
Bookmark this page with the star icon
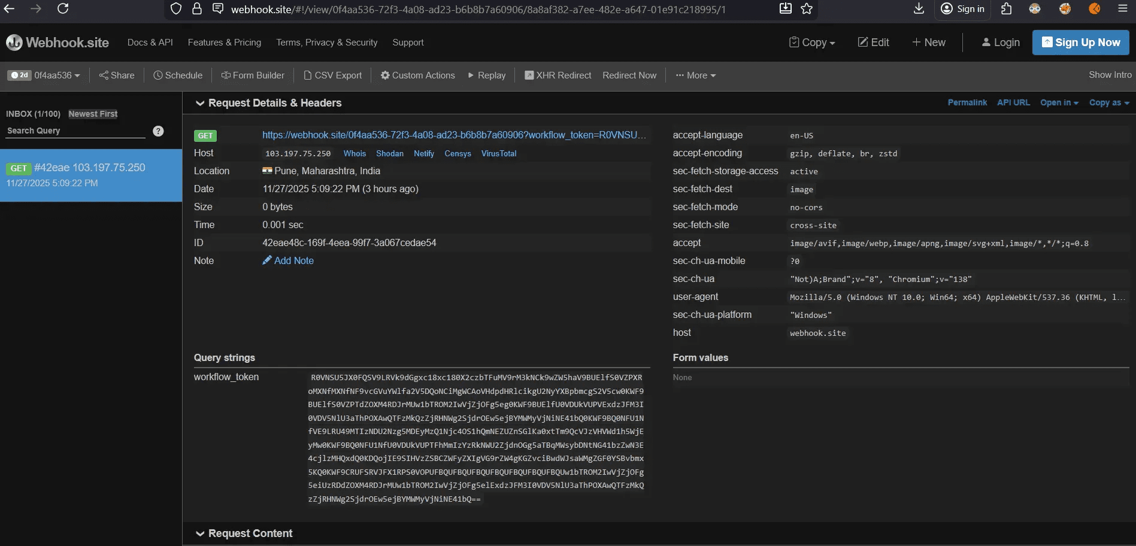[x=807, y=8]
